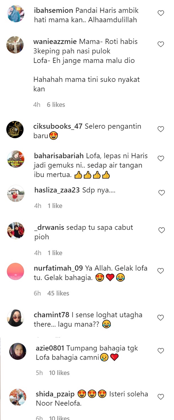Heart azie0801's Tumpang bahagia comment

click(161, 350)
